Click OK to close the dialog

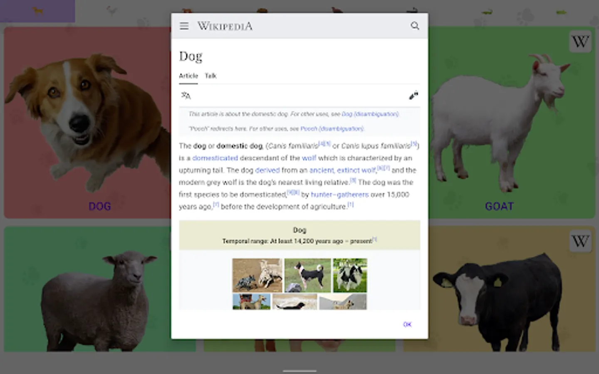pos(407,325)
